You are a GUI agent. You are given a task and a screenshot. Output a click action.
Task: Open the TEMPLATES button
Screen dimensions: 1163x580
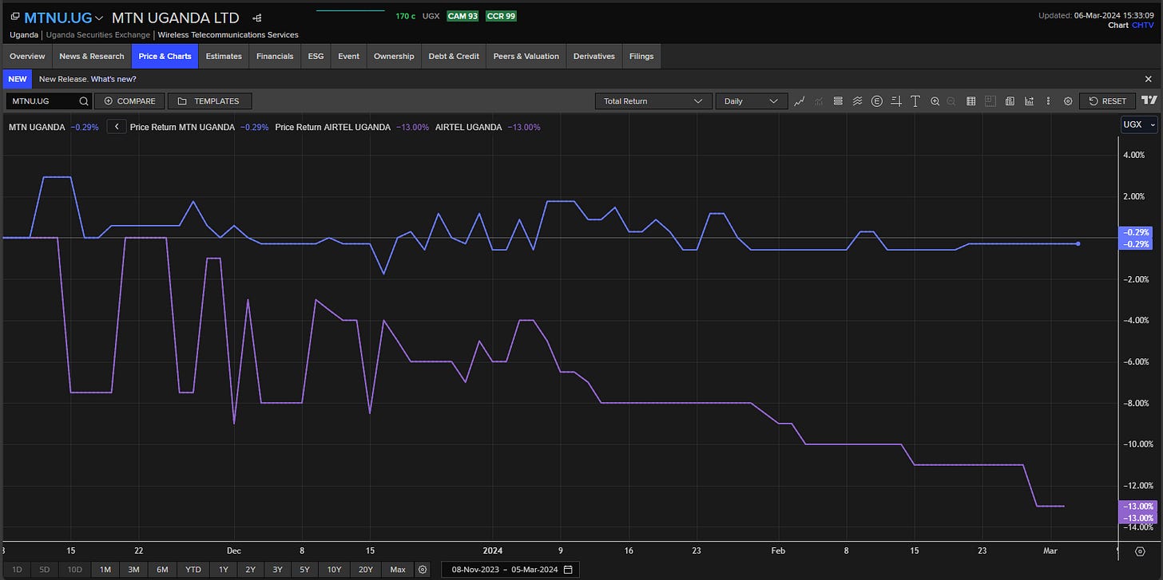209,101
